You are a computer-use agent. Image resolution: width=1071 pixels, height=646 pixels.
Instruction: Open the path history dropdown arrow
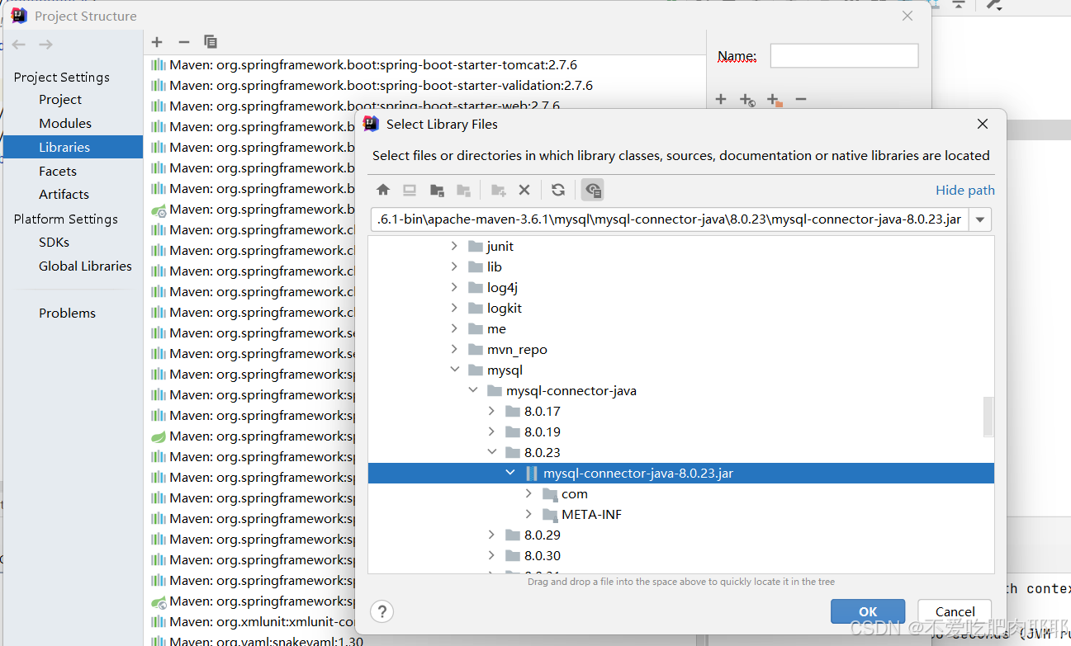(x=979, y=219)
